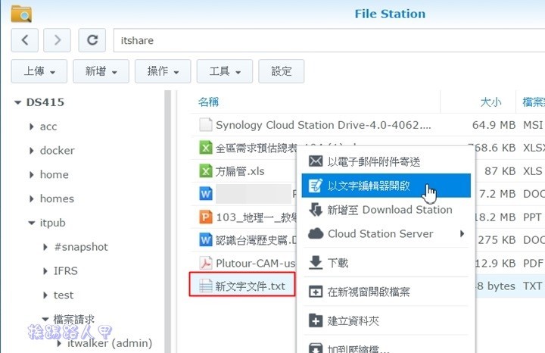Screen dimensions: 545x353
Task: Click the File Station folder icon
Action: [22, 14]
